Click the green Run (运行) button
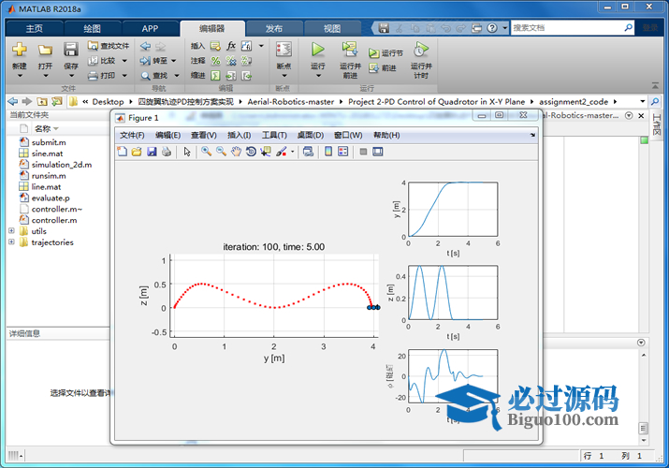669x468 pixels. 317,51
